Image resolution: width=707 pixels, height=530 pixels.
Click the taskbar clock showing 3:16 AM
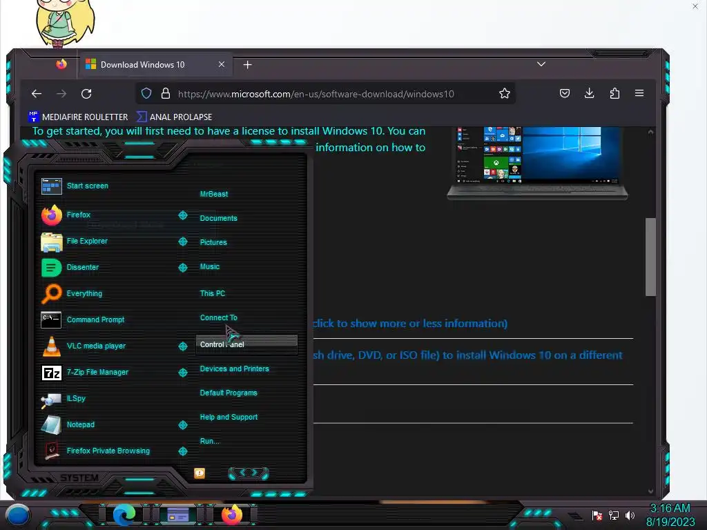pyautogui.click(x=670, y=515)
